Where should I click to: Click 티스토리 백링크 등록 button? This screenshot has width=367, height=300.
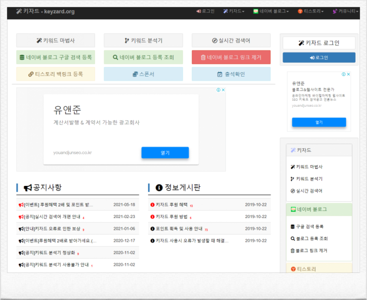point(55,74)
